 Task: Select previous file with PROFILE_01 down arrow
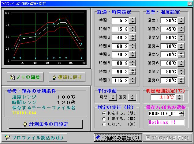point(181,115)
